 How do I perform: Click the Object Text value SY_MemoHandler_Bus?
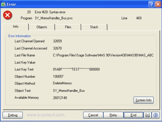tap(69, 90)
